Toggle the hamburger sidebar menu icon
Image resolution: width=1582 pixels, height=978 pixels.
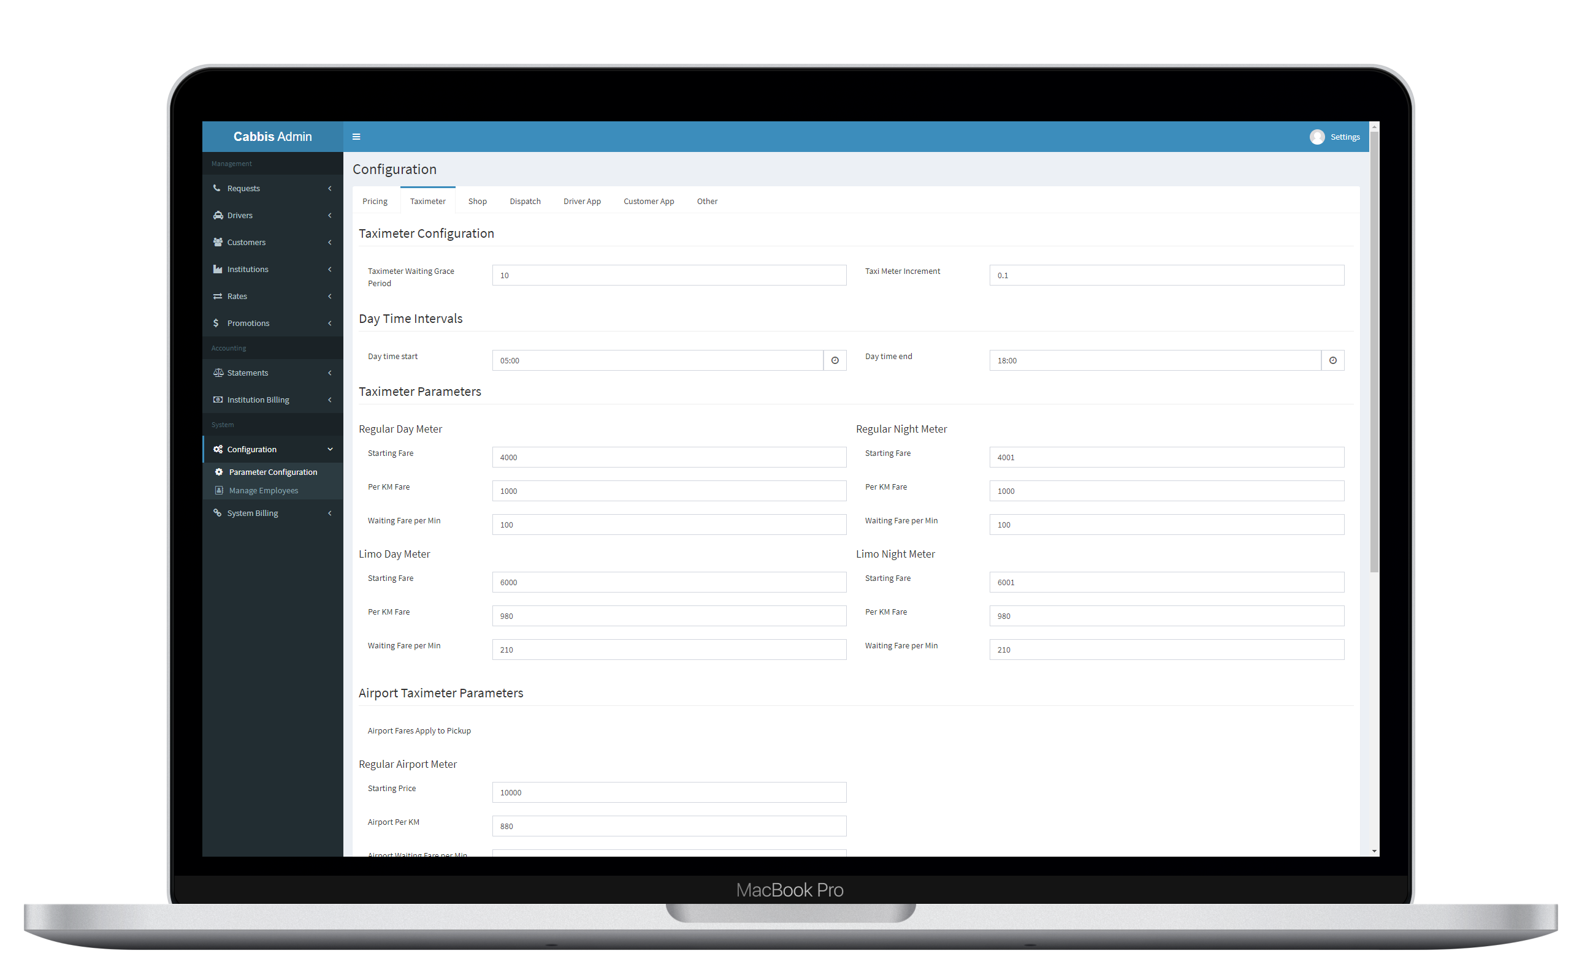pyautogui.click(x=356, y=137)
